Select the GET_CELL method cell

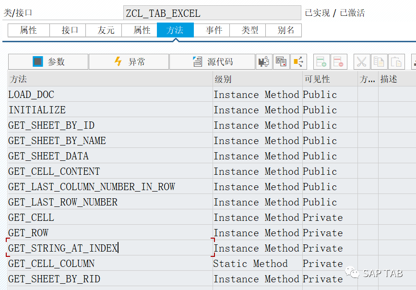pos(110,218)
